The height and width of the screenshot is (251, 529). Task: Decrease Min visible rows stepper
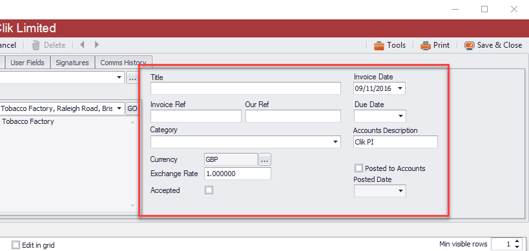517,247
